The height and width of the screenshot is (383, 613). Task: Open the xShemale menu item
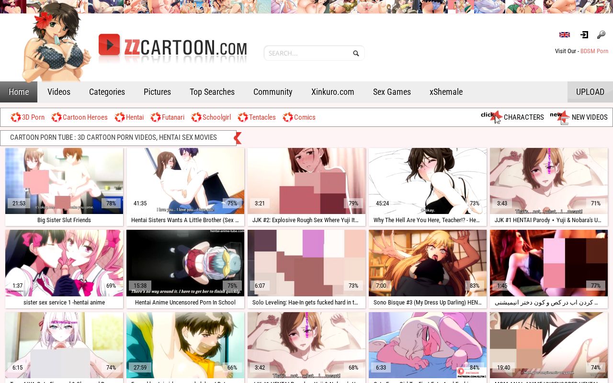coord(446,92)
